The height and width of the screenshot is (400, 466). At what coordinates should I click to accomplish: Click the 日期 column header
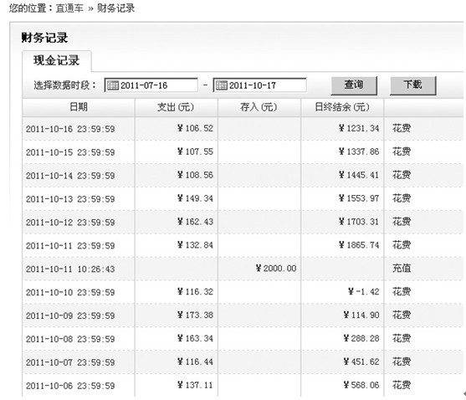(79, 107)
